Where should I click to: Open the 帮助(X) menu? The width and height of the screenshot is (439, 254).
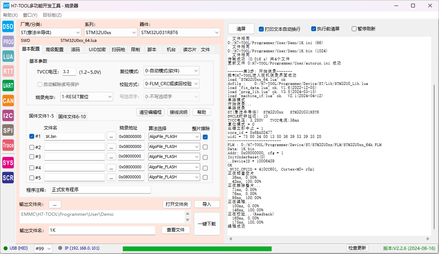[x=10, y=15]
